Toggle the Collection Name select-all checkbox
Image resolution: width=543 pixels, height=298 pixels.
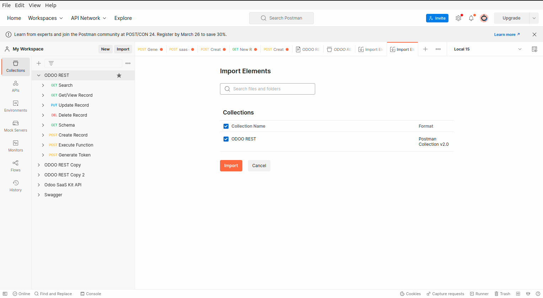226,126
